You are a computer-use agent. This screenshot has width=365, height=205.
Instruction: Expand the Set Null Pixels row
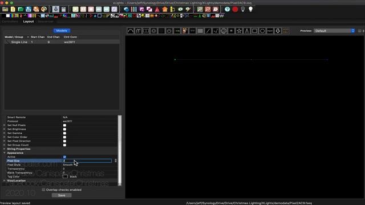point(5,125)
